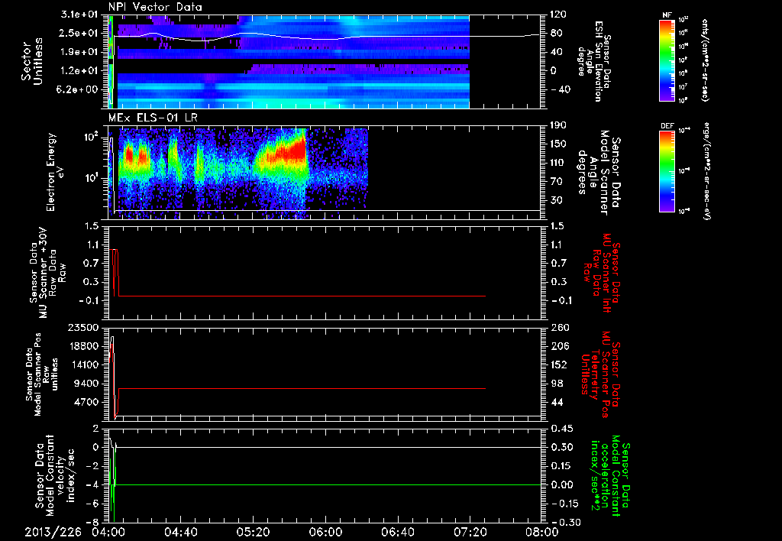Click the "150" scanner angle tick label

(558, 144)
